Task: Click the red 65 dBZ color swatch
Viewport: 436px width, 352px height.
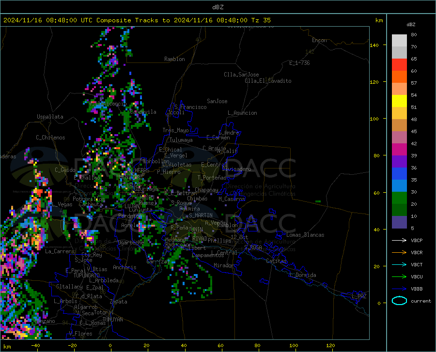Action: click(x=399, y=65)
